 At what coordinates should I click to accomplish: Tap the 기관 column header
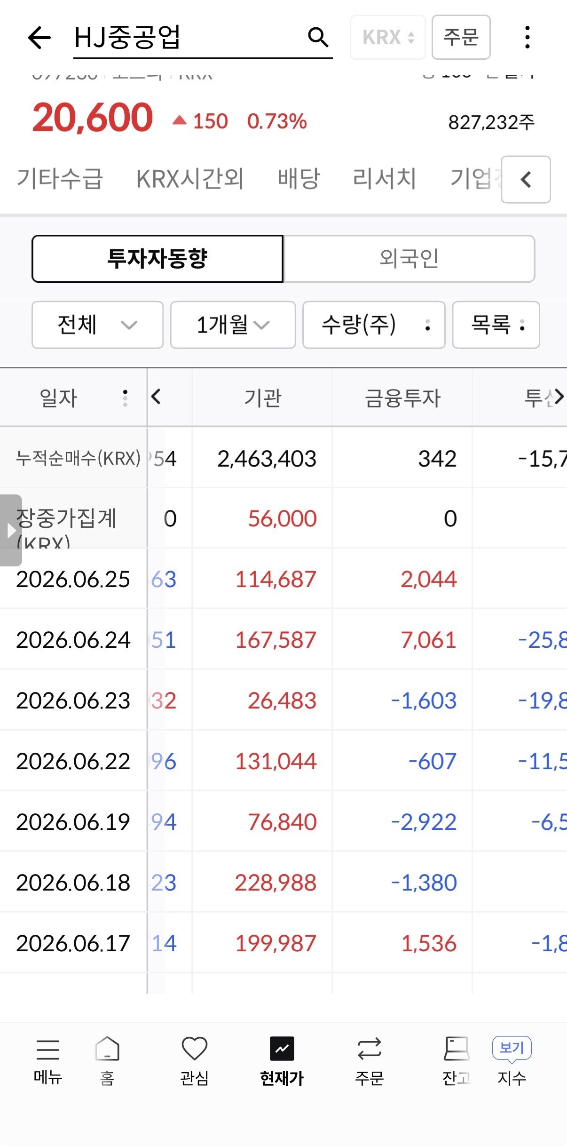point(262,398)
